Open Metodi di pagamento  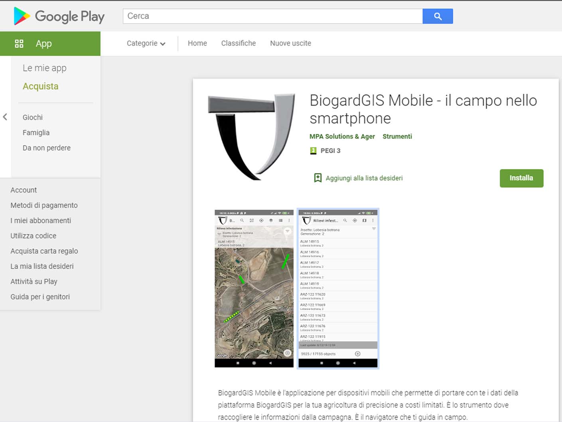tap(44, 205)
